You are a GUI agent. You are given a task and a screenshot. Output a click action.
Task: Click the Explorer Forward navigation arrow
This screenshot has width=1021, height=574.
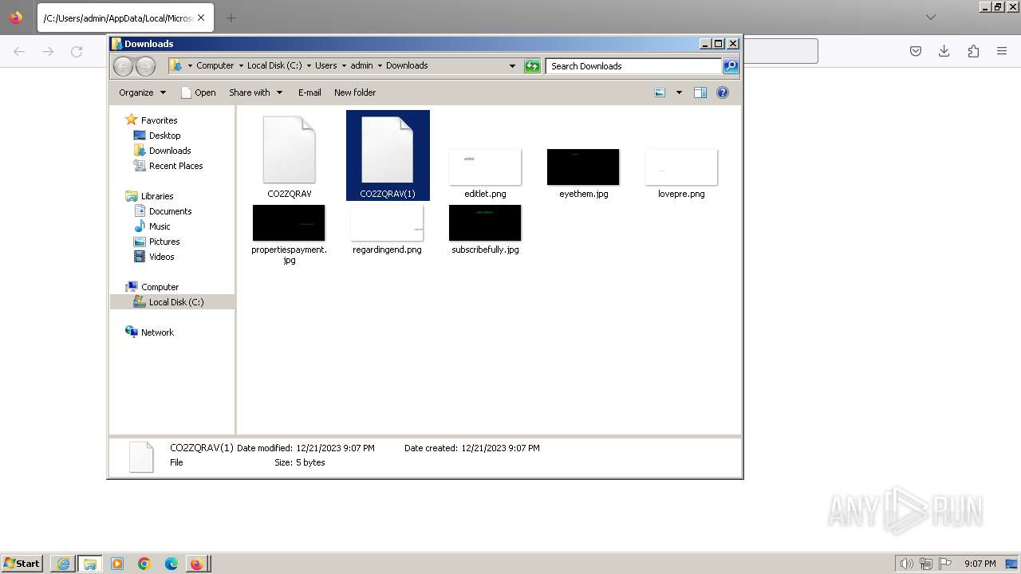[x=145, y=66]
